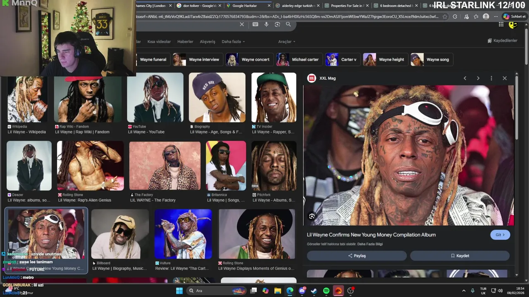Go to previous image in preview panel

[465, 78]
